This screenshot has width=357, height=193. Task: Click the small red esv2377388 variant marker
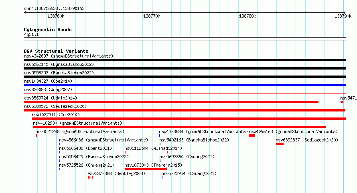click(90, 177)
